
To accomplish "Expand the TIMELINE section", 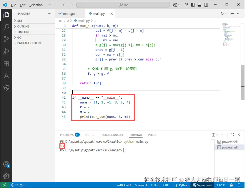I will pyautogui.click(x=34, y=32).
